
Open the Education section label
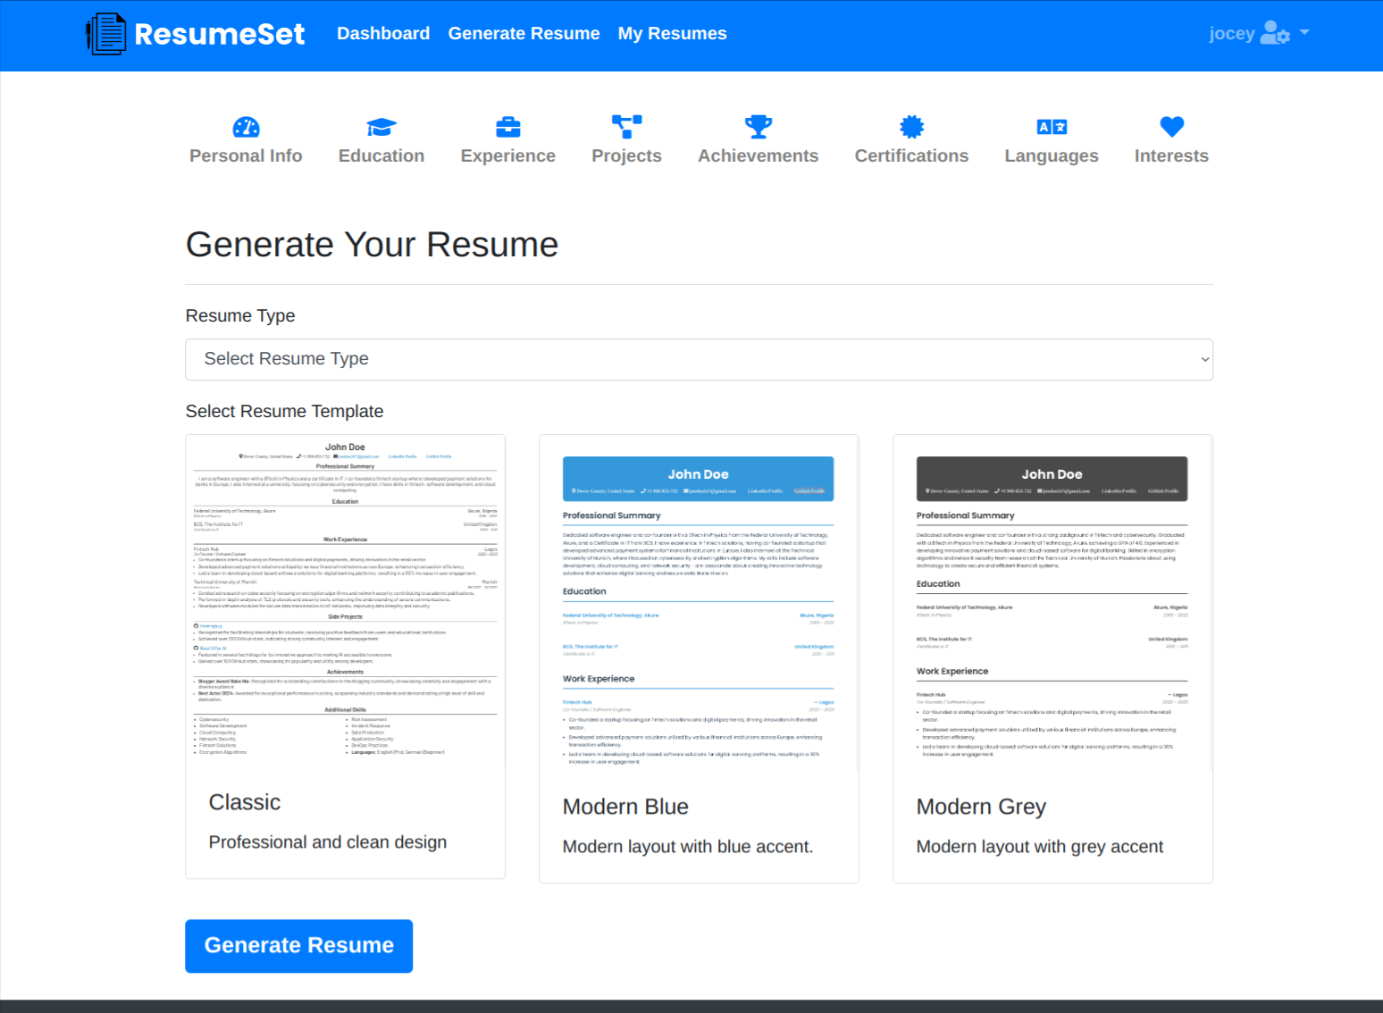(x=381, y=155)
